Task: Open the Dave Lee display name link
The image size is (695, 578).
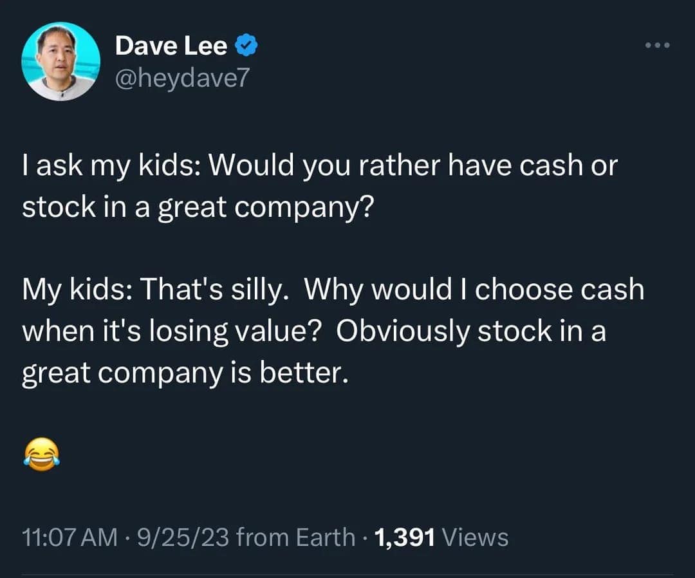Action: coord(171,46)
